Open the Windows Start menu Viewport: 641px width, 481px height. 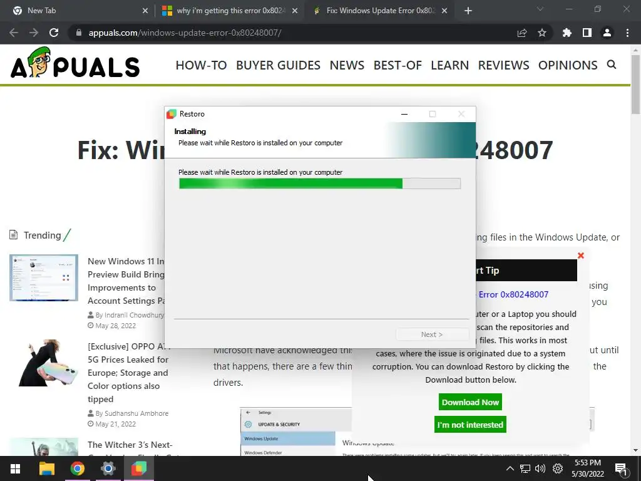(x=16, y=468)
